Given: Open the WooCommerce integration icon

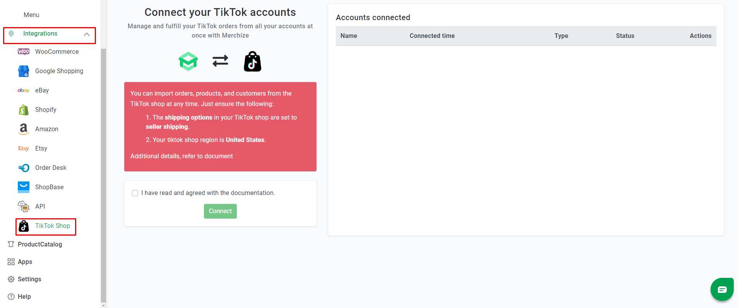Looking at the screenshot, I should (x=24, y=51).
